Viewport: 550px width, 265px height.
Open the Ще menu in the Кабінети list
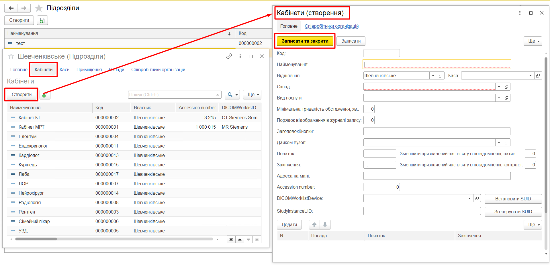coord(252,95)
